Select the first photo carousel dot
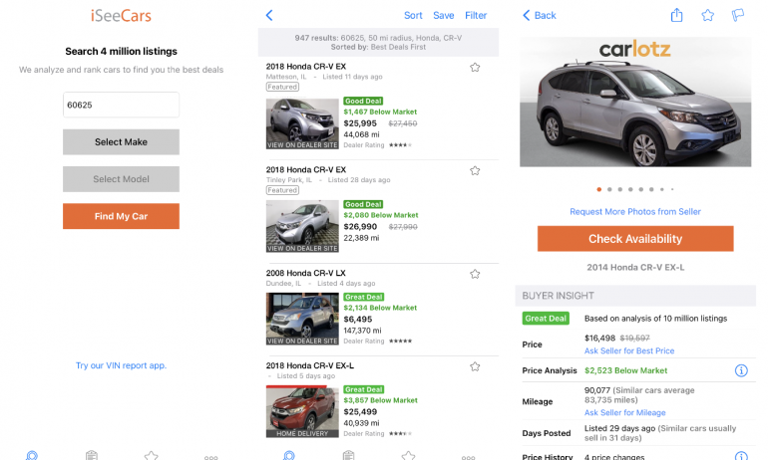Image resolution: width=768 pixels, height=460 pixels. (x=598, y=188)
